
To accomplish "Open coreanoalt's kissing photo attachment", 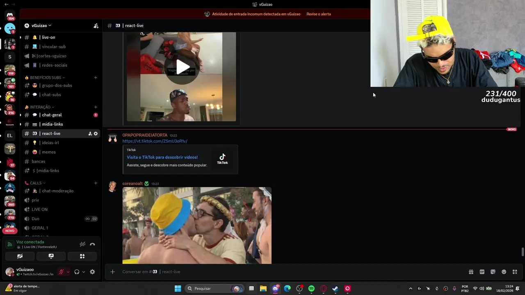I will (x=197, y=225).
